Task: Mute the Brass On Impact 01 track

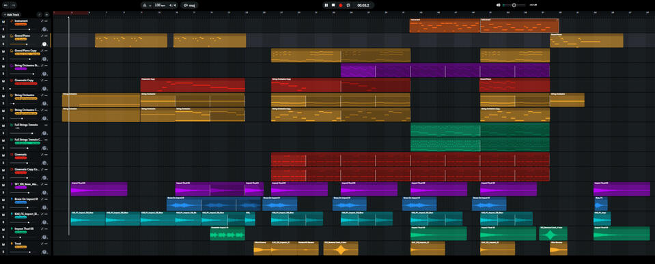Action: click(3, 199)
